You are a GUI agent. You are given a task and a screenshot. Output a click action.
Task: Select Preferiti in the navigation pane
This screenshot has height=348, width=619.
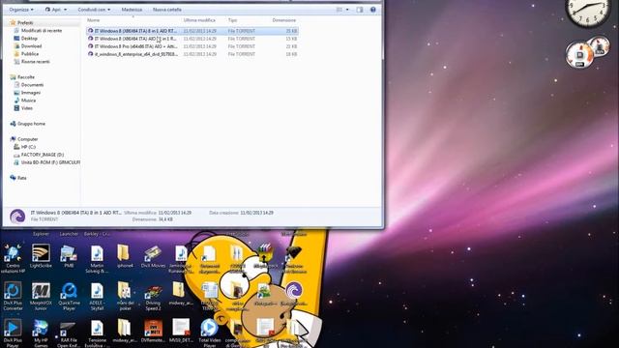tap(25, 23)
